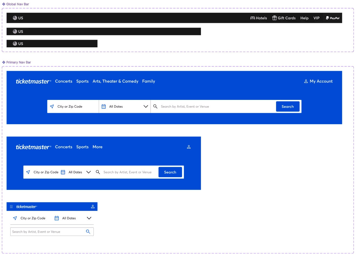This screenshot has height=255, width=356.
Task: Click the location arrow icon in the mobile layout
Action: point(15,218)
